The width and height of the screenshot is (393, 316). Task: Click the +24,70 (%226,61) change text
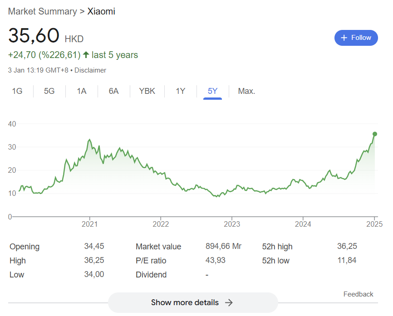tap(44, 55)
